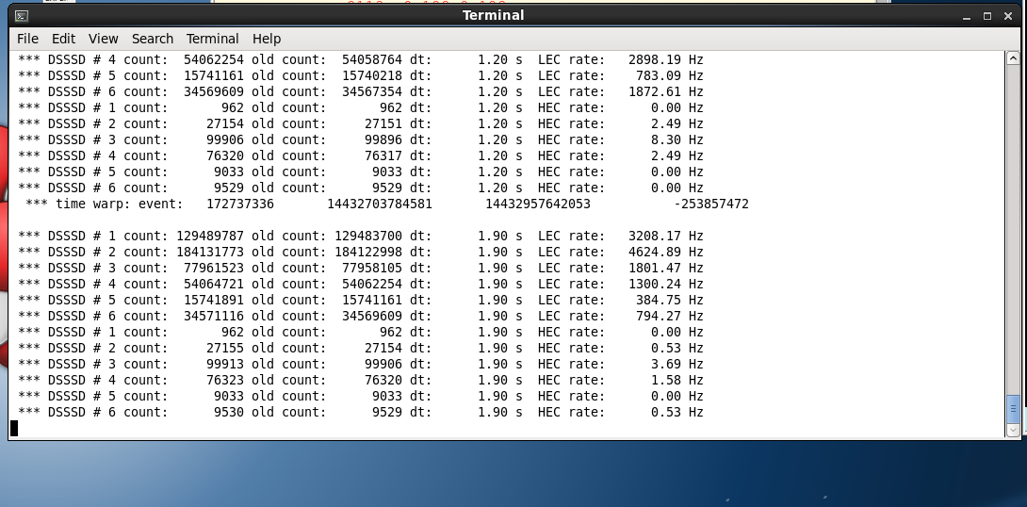Image resolution: width=1027 pixels, height=507 pixels.
Task: Maximize the Terminal window
Action: [x=987, y=16]
